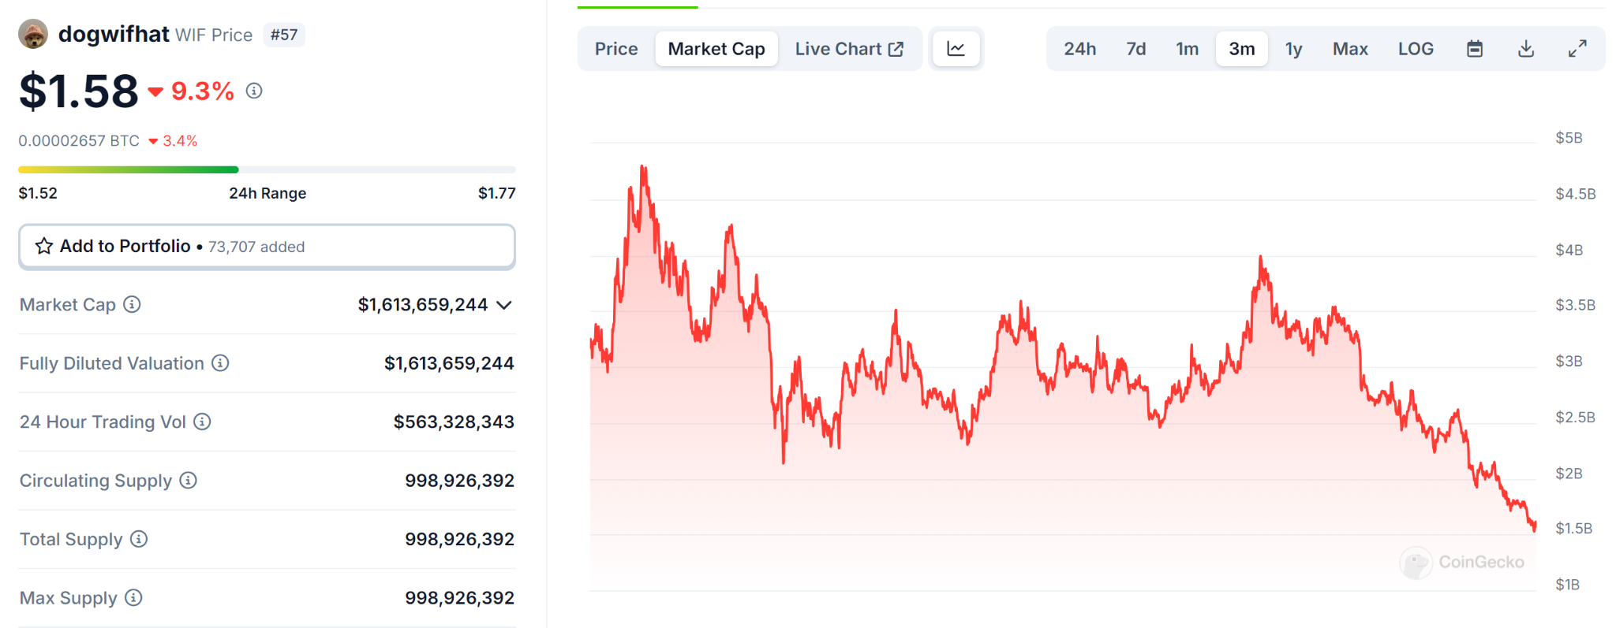Open Live Chart external link

coord(849,49)
